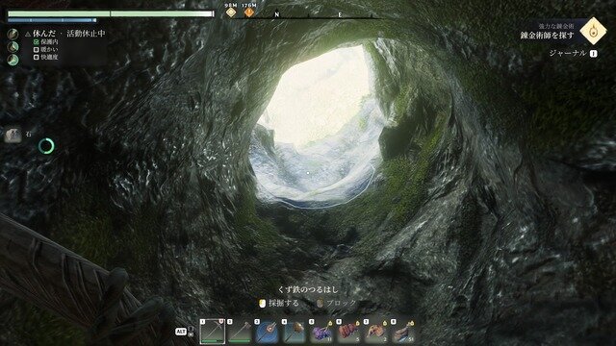616x346 pixels.
Task: Click the triangle icon before 休んだ
Action: point(28,35)
